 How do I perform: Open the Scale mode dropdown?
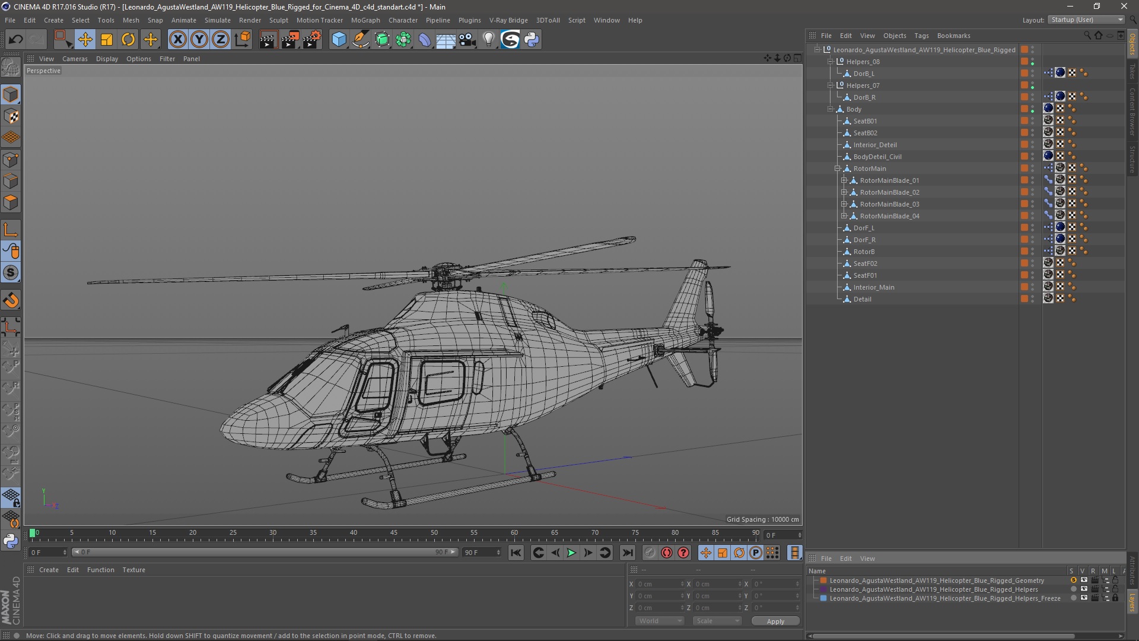[x=717, y=621]
